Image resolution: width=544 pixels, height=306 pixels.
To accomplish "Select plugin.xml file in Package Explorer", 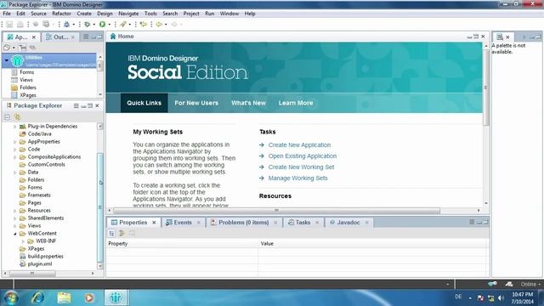I will 40,264.
